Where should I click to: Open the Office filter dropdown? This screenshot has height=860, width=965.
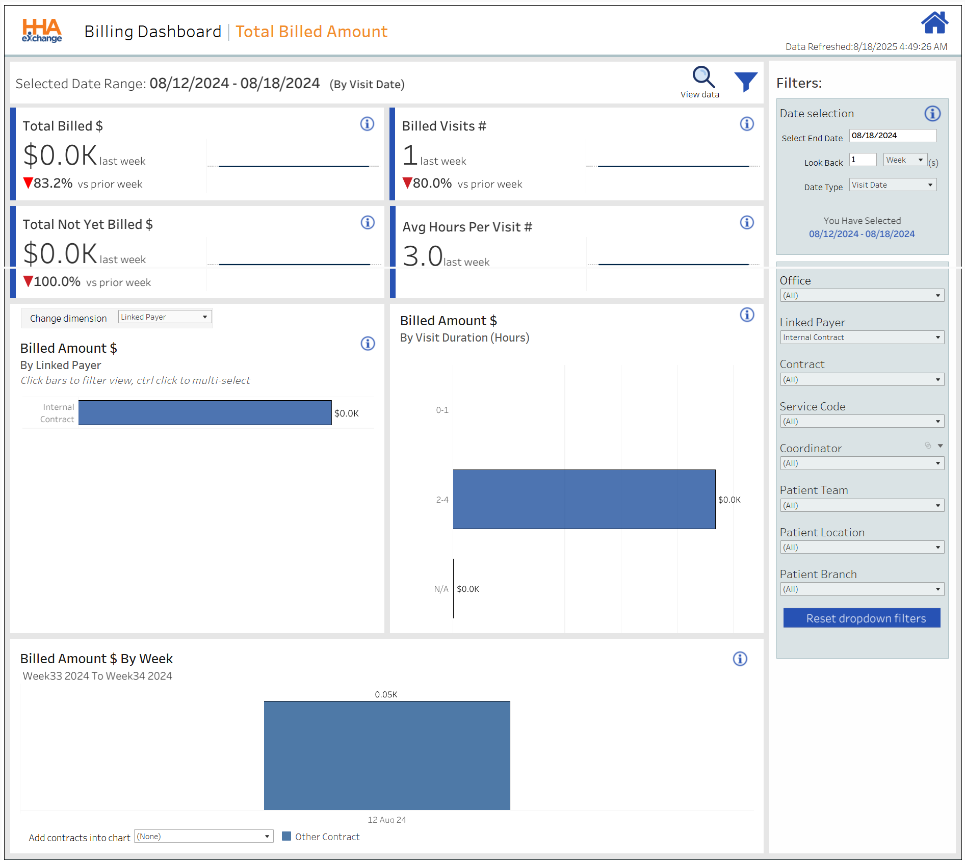(x=862, y=295)
